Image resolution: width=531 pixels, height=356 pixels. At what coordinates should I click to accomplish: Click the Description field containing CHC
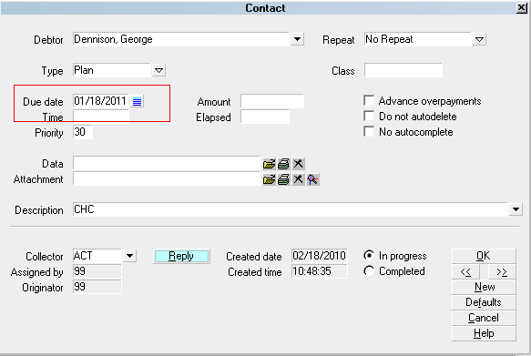click(291, 209)
